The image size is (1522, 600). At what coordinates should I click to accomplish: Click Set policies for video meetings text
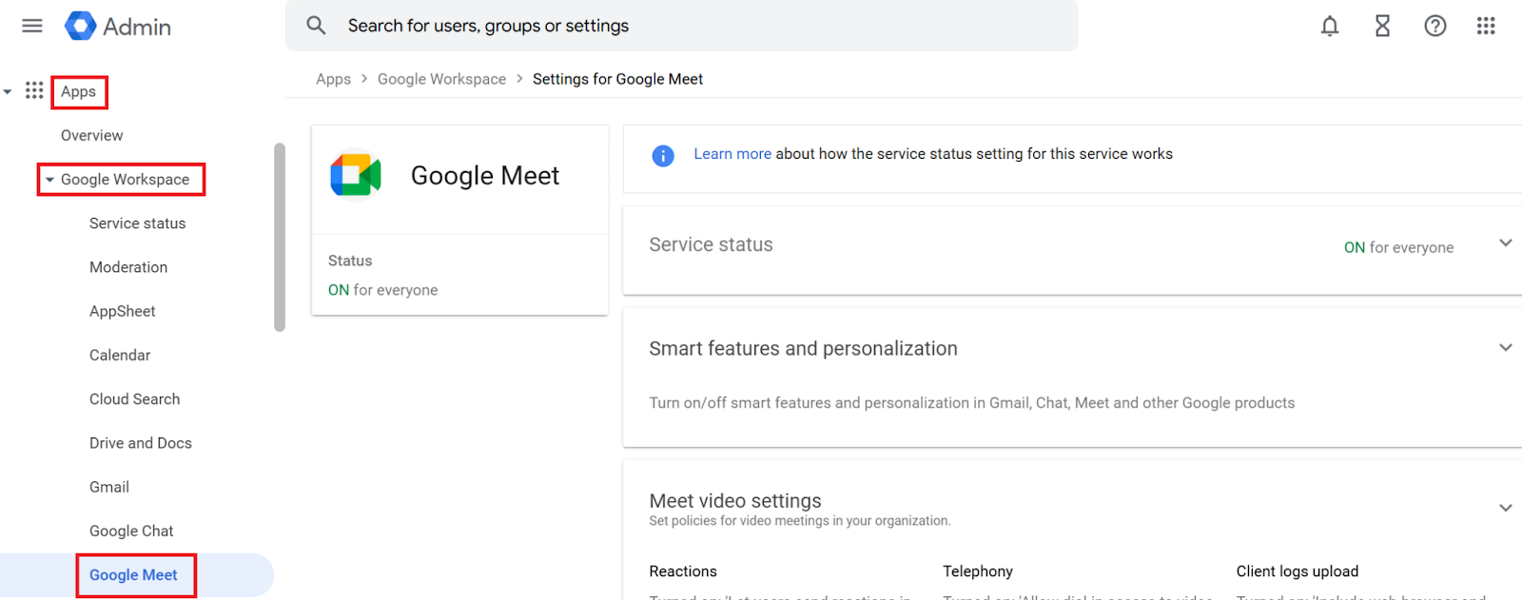click(x=800, y=521)
